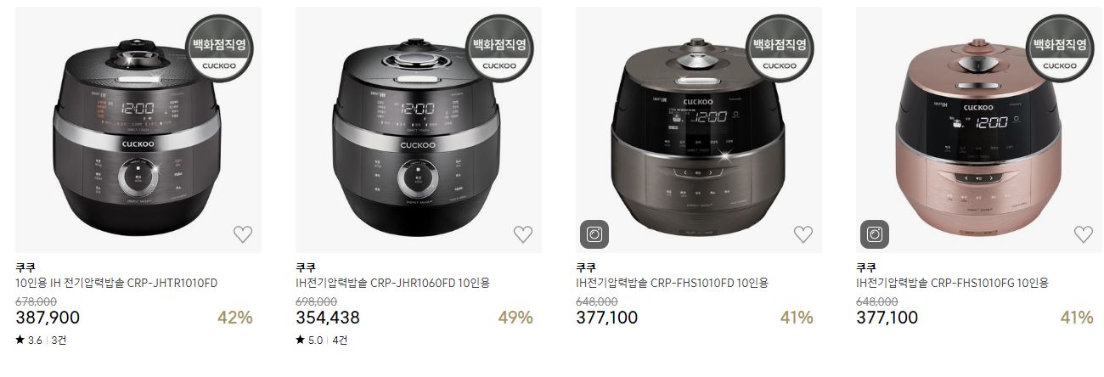This screenshot has width=1104, height=377.
Task: Click star rating 3.6 under first product
Action: click(29, 340)
